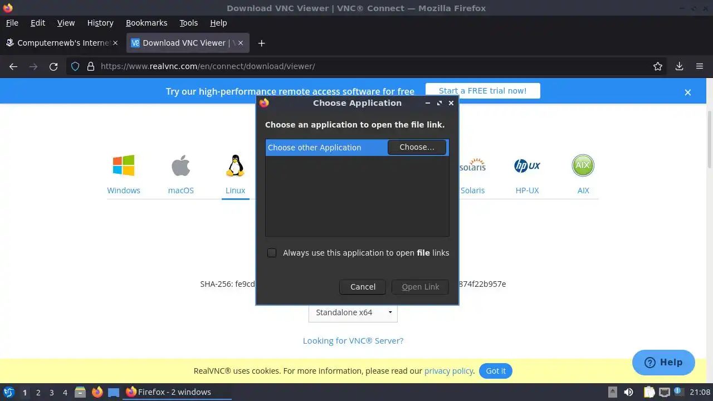Click the AIX platform label

pos(583,190)
